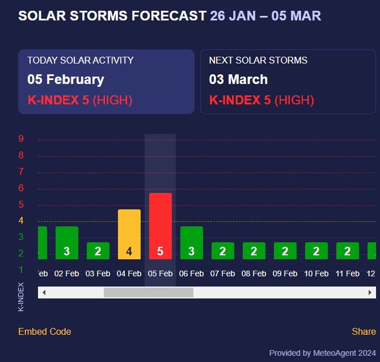This screenshot has width=380, height=362.
Task: Click the right scroll arrow of chart
Action: click(370, 292)
